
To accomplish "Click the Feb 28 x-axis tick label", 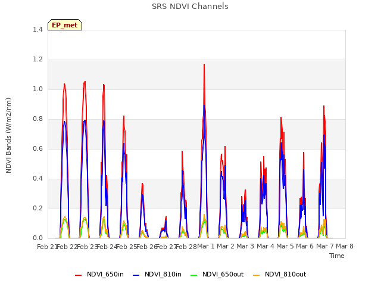I will [186, 247].
